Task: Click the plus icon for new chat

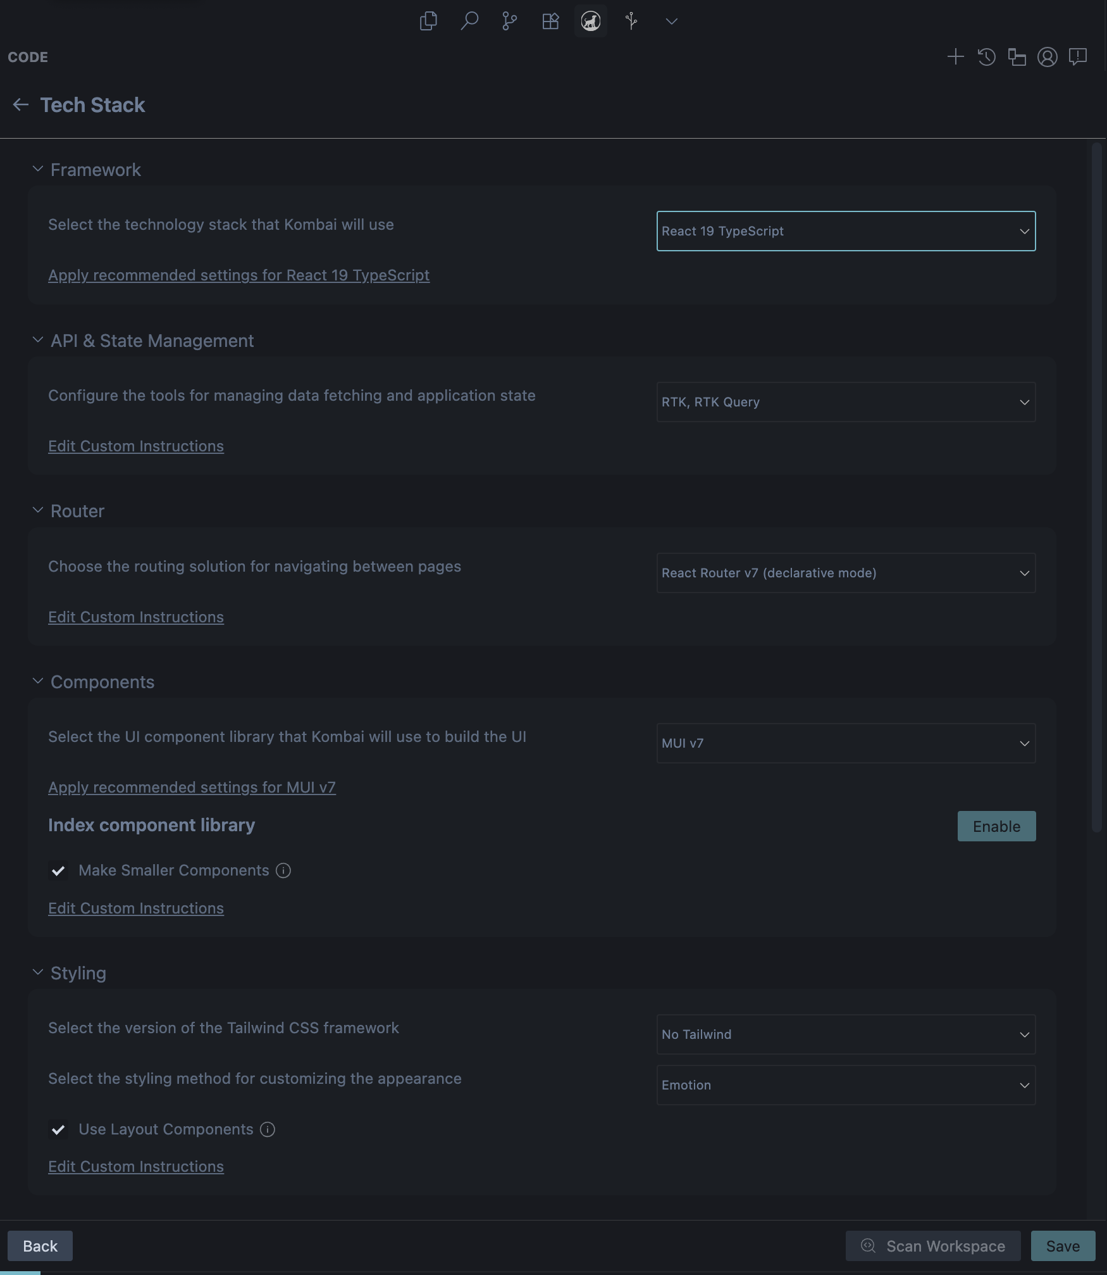Action: tap(955, 57)
